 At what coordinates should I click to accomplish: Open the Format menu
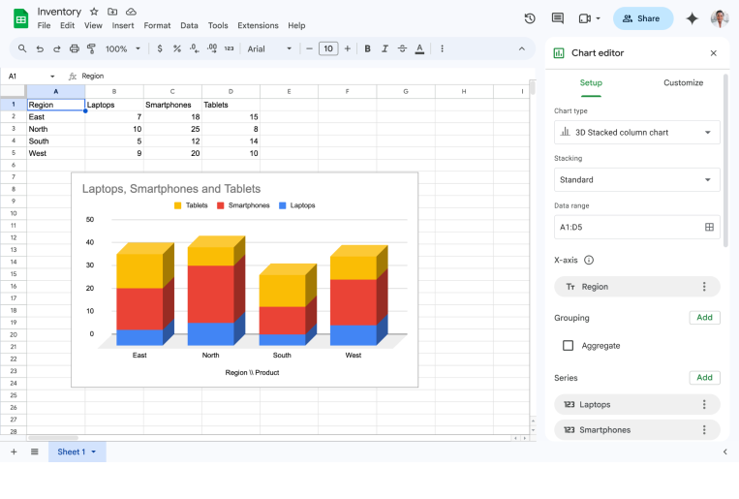[x=157, y=25]
